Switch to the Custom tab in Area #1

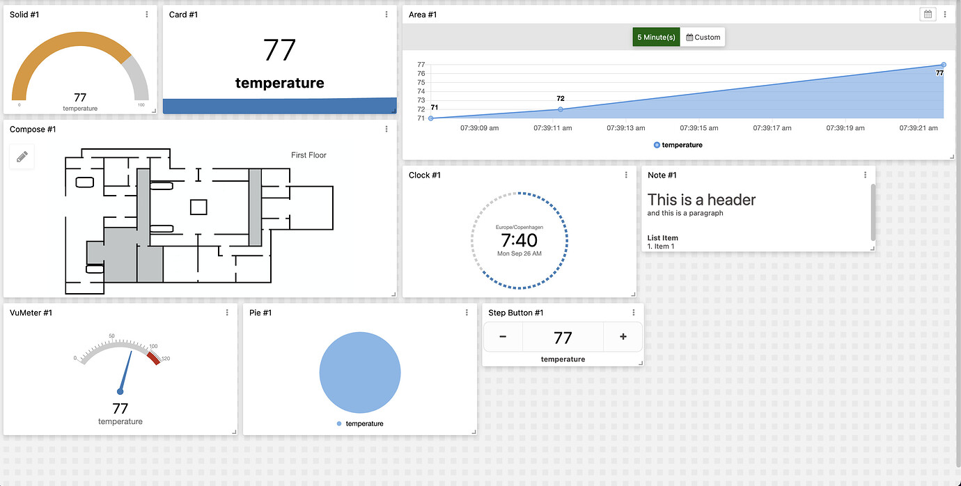pos(702,37)
